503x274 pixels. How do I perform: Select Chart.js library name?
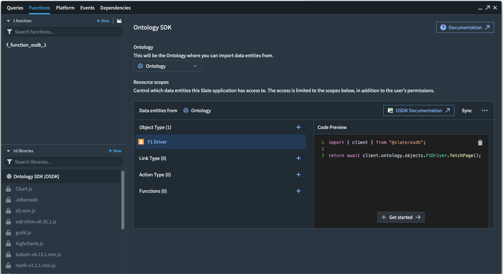(24, 189)
